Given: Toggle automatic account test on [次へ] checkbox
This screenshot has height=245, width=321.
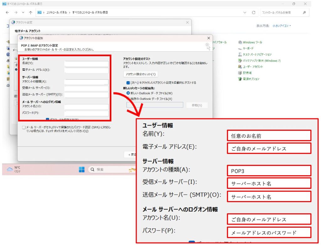Looking at the screenshot, I should 128,83.
